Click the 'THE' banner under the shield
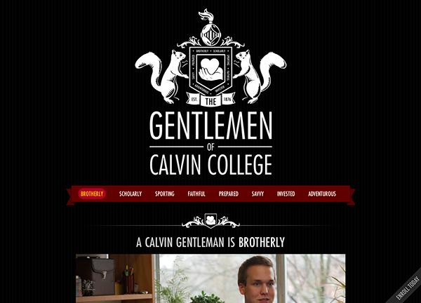The image size is (421, 303). point(210,102)
